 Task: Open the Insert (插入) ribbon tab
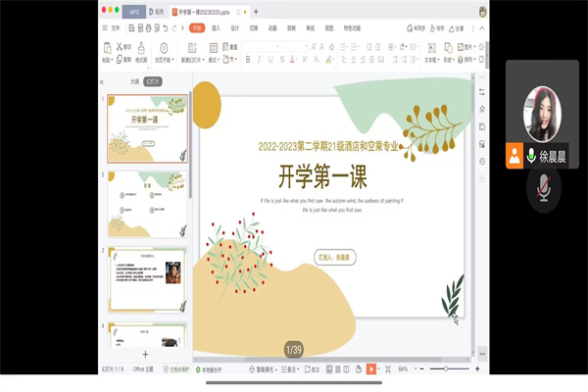pos(216,28)
